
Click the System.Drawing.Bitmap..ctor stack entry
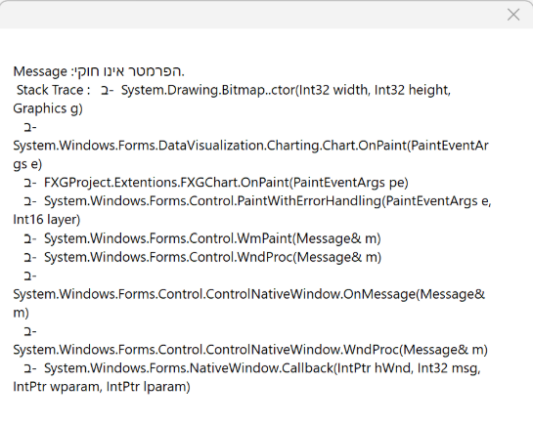286,90
